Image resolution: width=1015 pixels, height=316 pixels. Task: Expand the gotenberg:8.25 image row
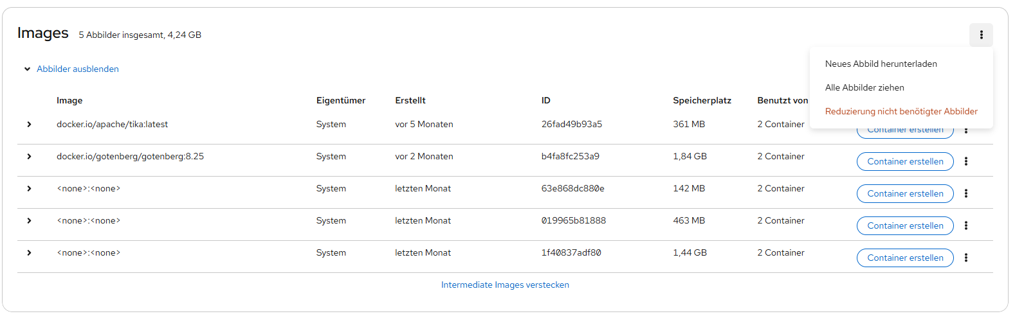pos(29,157)
